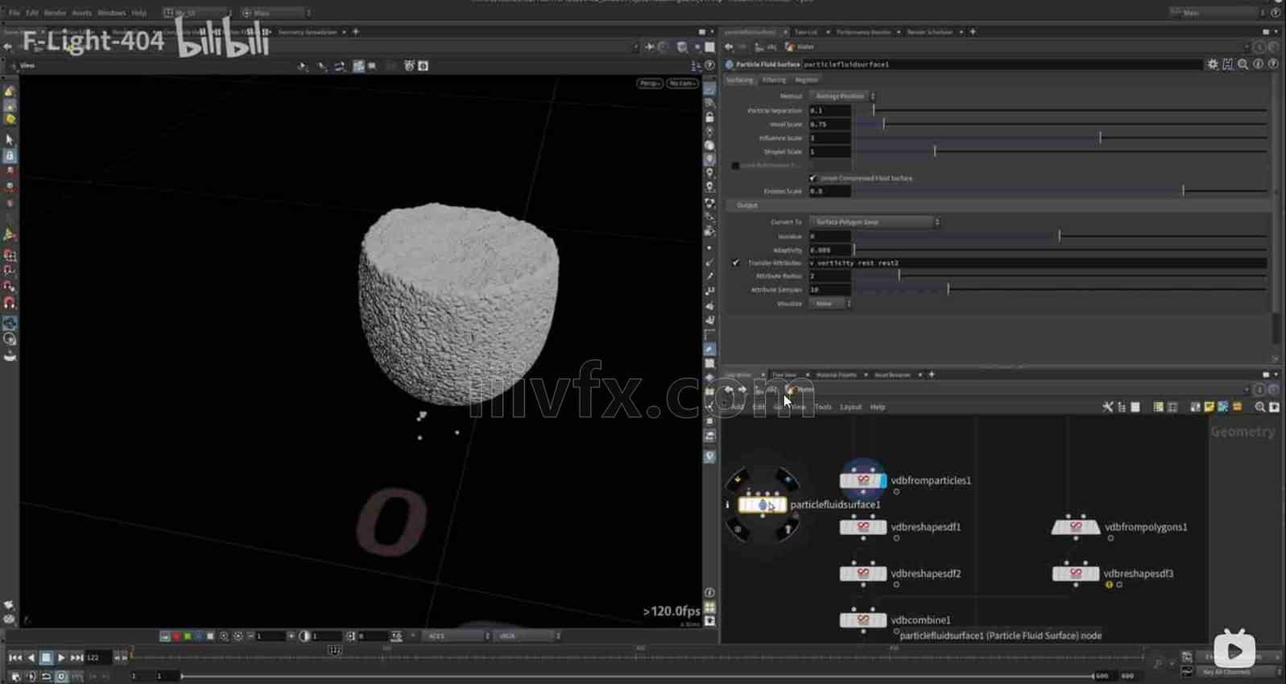Toggle Union Compressed Fluid Surface checkbox
Image resolution: width=1286 pixels, height=684 pixels.
(813, 179)
